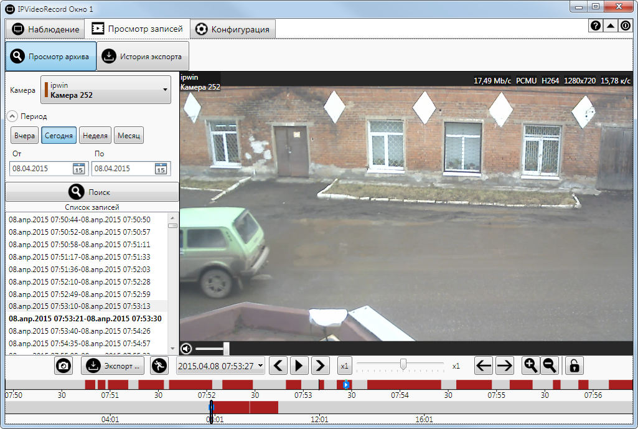Select recording 07:52:10–07:52:28 in the list
The height and width of the screenshot is (429, 638).
tap(80, 281)
